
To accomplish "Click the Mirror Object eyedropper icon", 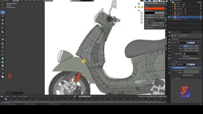I will pos(198,54).
